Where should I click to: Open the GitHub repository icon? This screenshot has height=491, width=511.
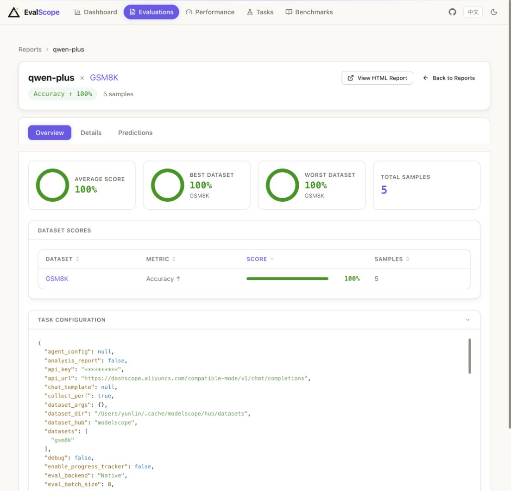coord(452,12)
